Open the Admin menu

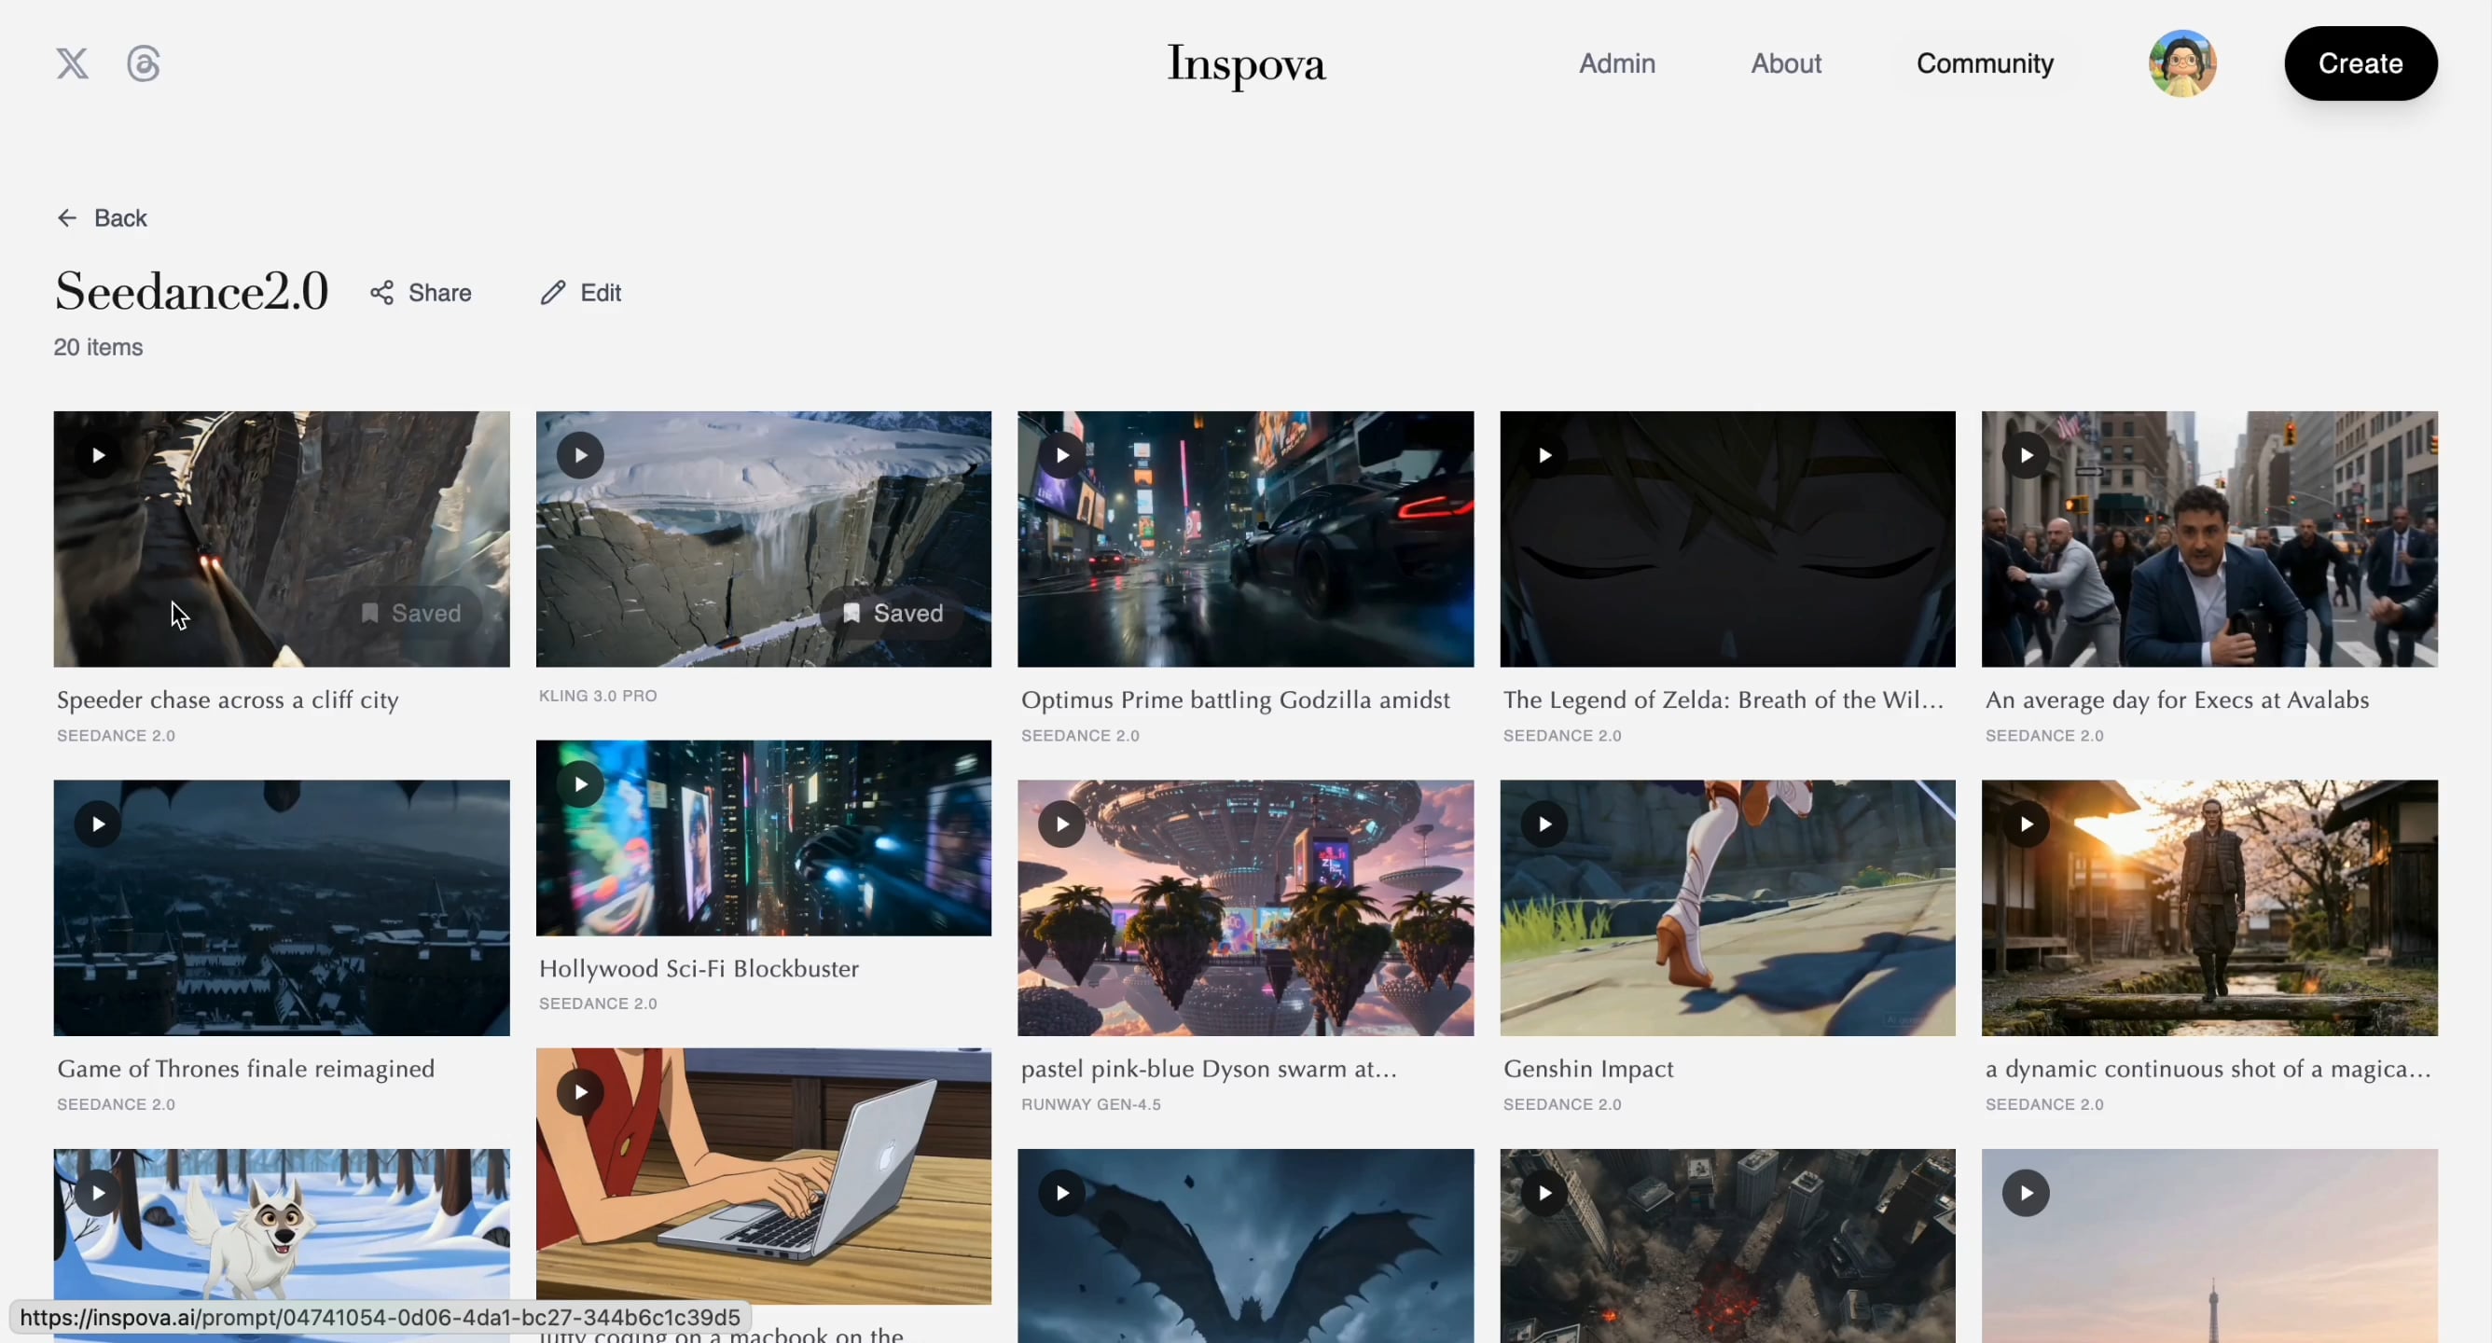point(1616,62)
